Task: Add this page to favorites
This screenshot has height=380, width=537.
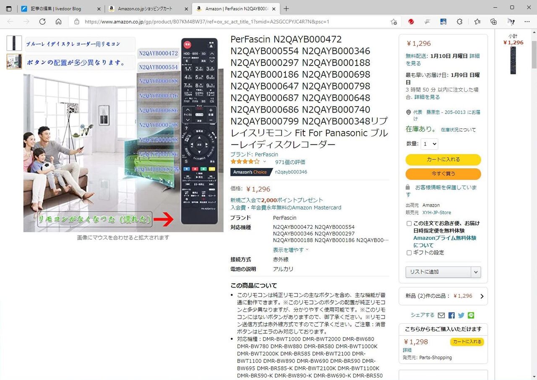Action: click(x=394, y=22)
